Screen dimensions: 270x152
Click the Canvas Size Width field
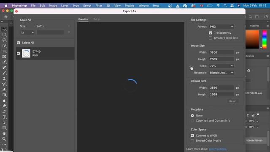221,87
